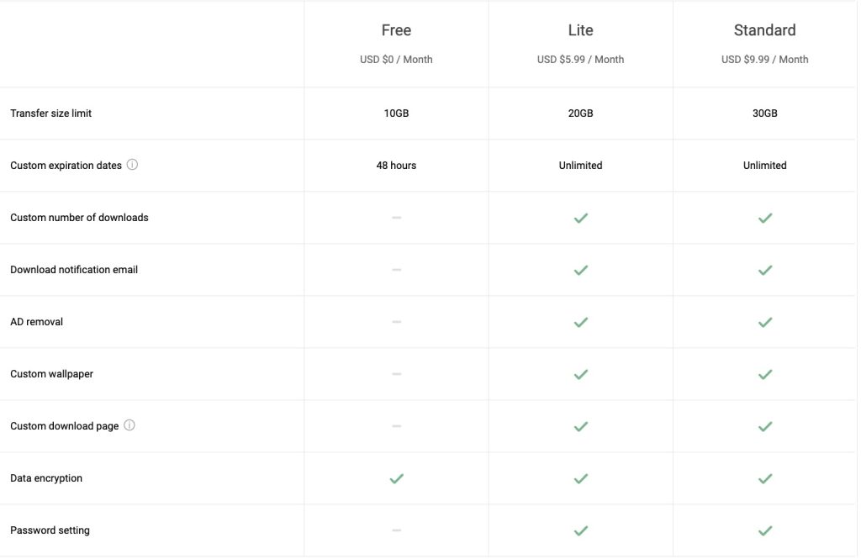861x559 pixels.
Task: Click the info icon next to Custom download page
Action: point(129,425)
